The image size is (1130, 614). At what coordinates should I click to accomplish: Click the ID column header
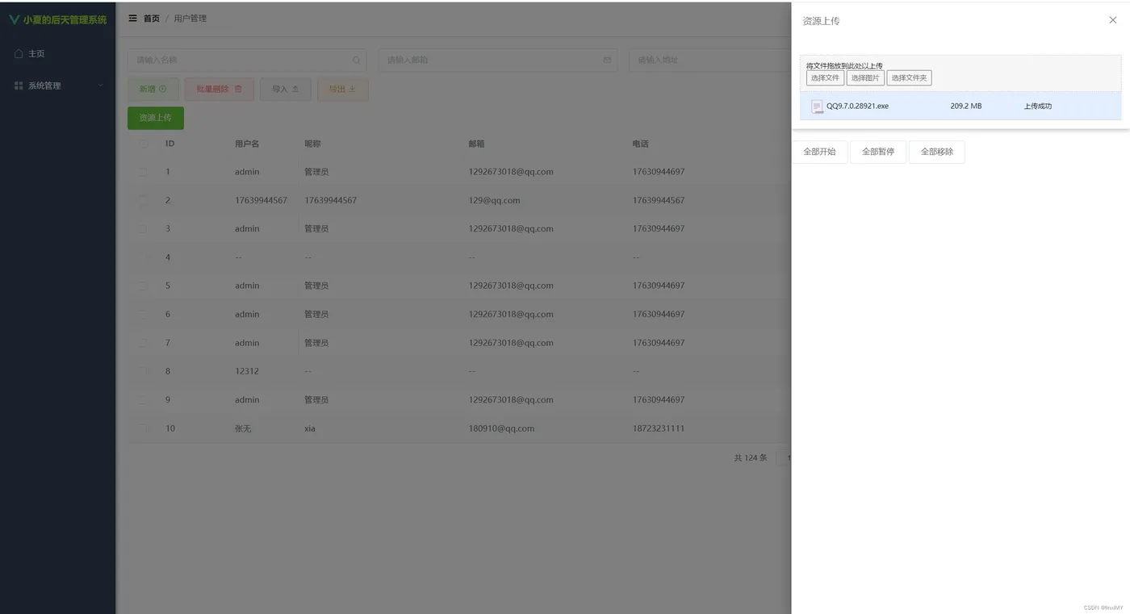click(x=170, y=144)
